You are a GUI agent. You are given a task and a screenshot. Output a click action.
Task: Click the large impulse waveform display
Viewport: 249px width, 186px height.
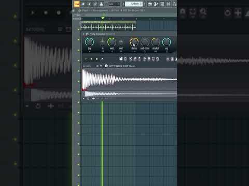(x=129, y=80)
